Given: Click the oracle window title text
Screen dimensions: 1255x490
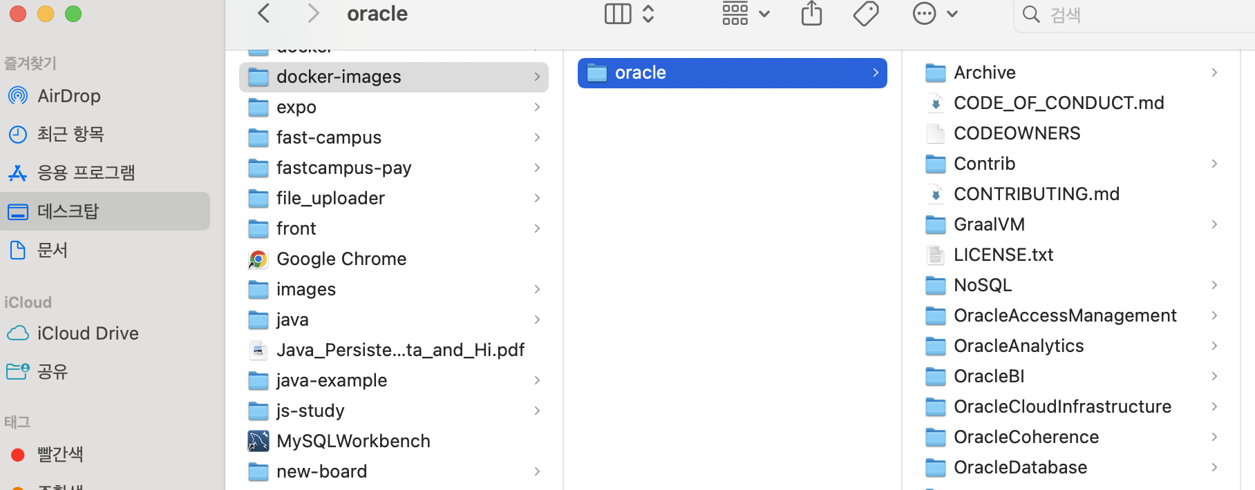Looking at the screenshot, I should tap(377, 14).
